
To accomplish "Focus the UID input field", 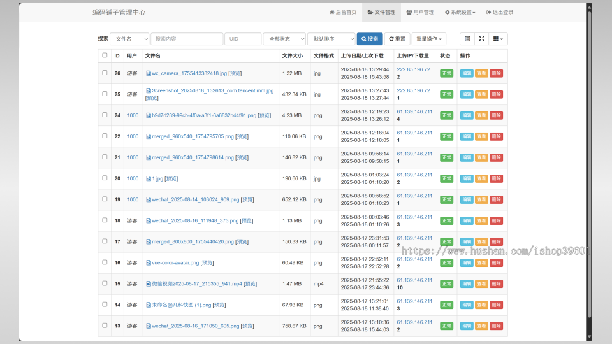I will [243, 39].
